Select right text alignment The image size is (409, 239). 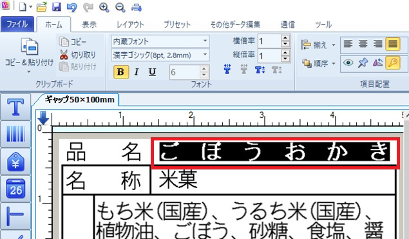pos(377,44)
